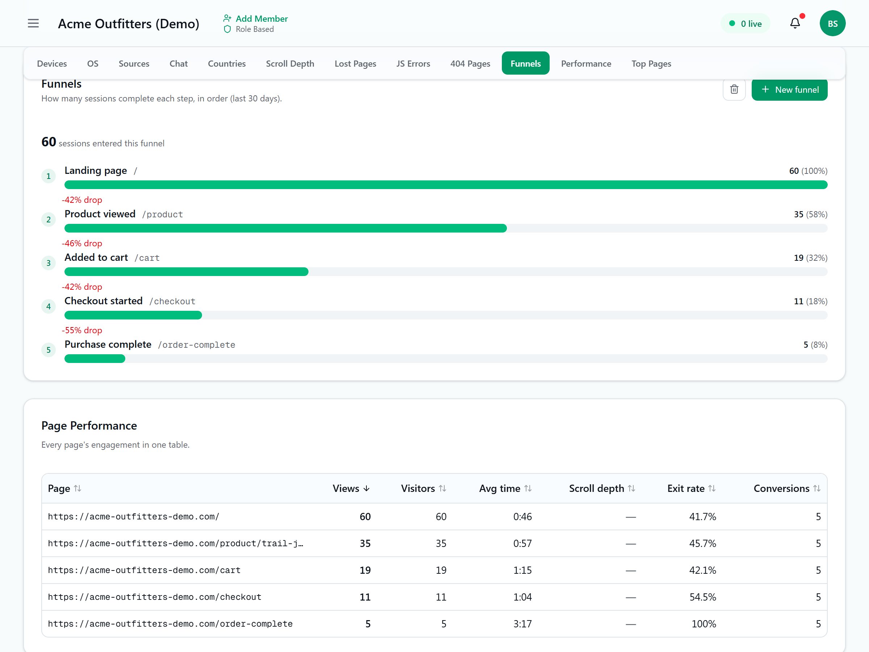Click the -55% drop label
This screenshot has width=869, height=652.
(82, 330)
